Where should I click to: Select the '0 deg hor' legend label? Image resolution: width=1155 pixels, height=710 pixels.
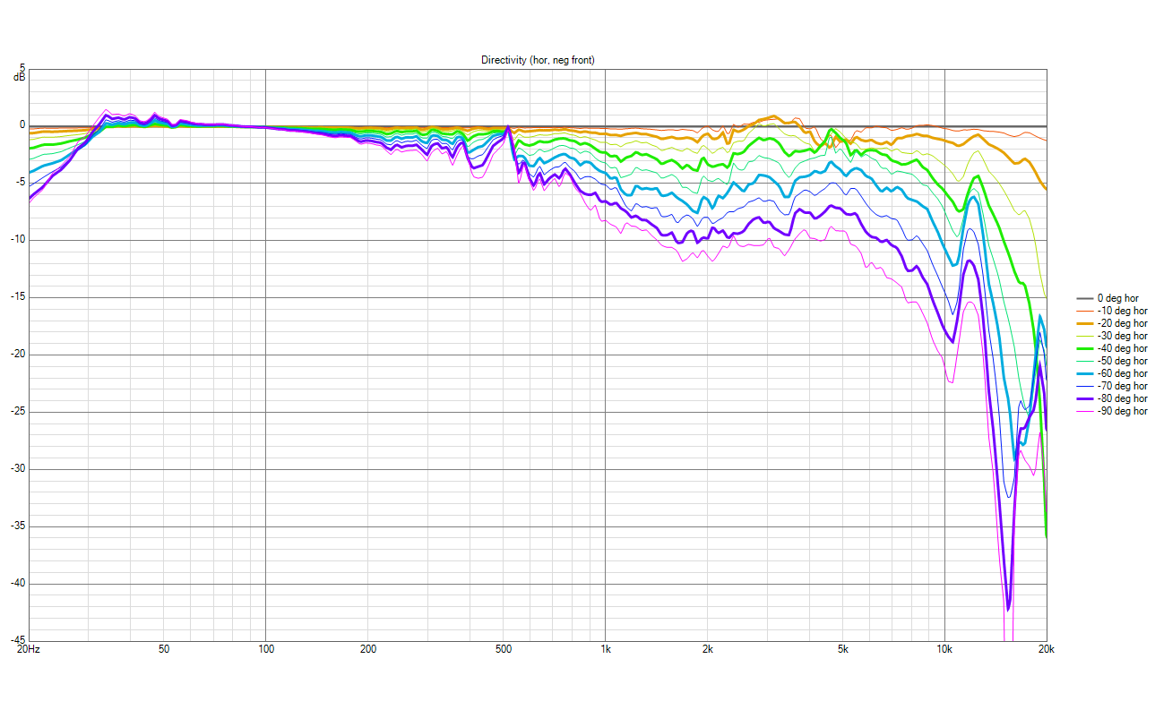pos(1116,298)
